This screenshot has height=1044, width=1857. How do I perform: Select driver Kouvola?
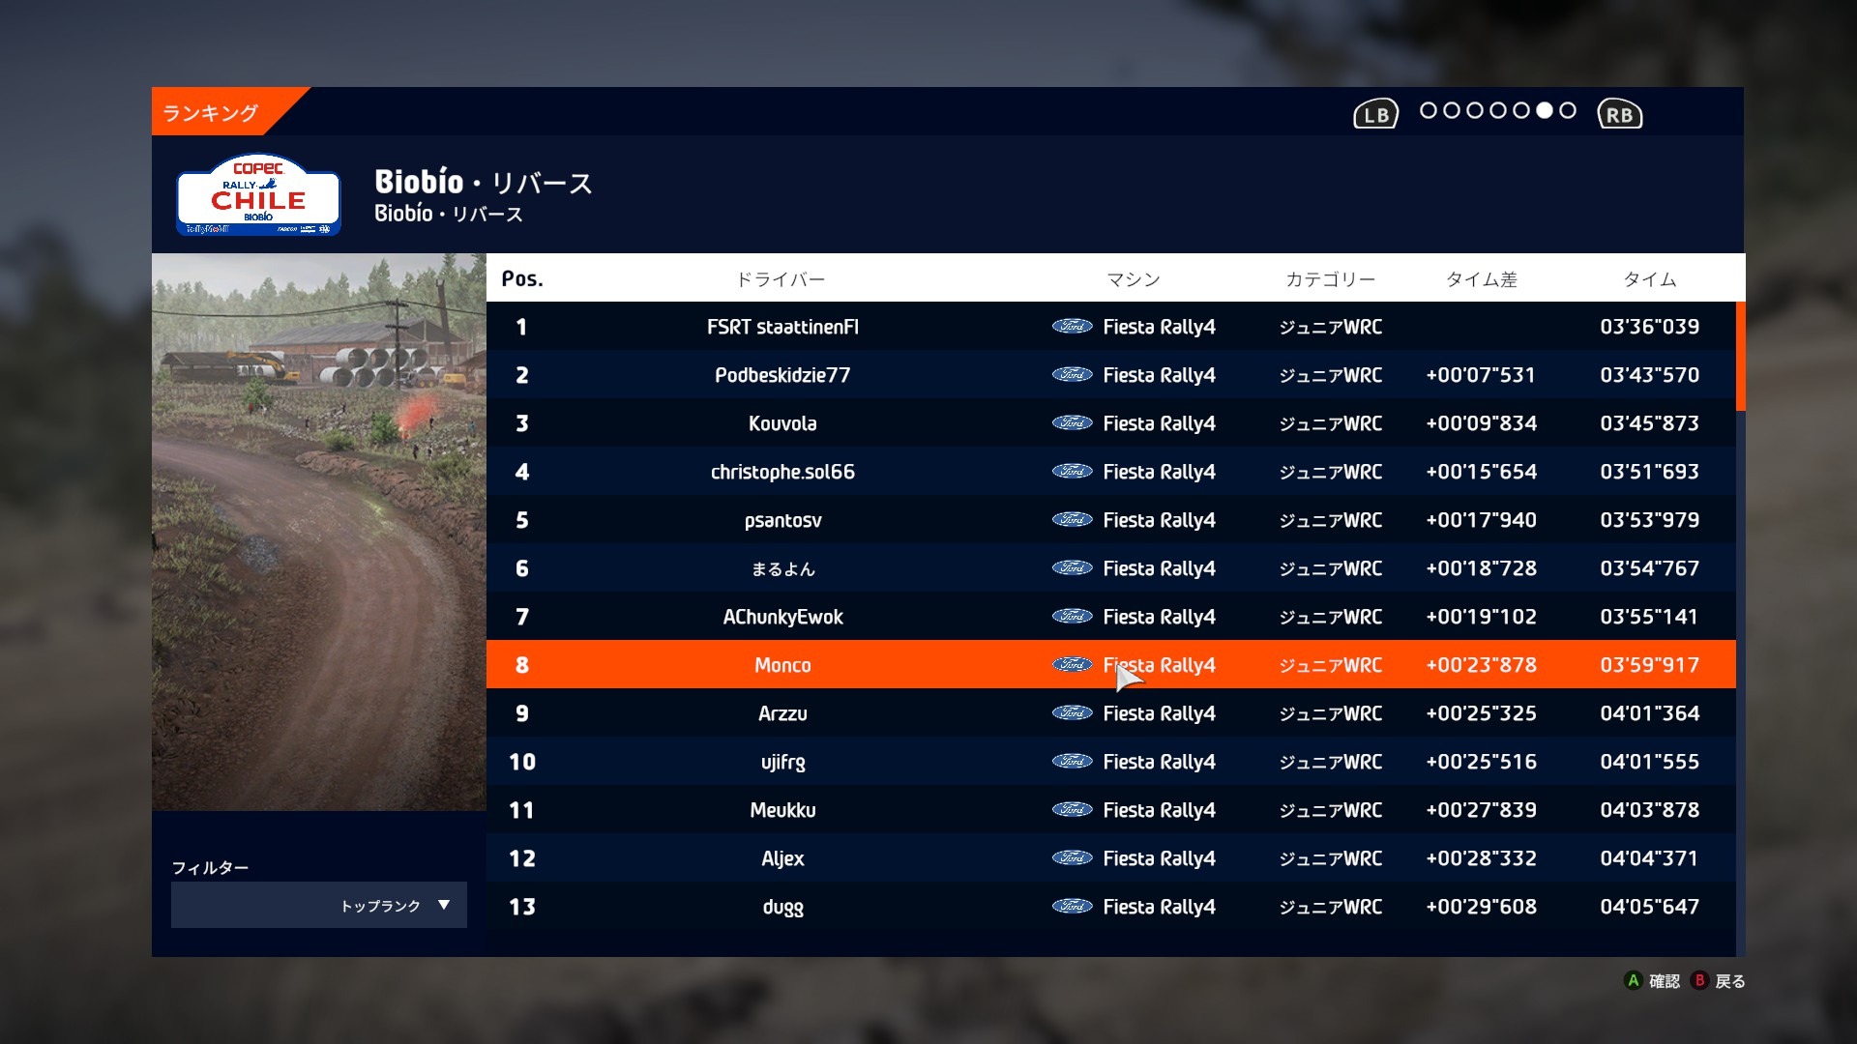[x=782, y=423]
